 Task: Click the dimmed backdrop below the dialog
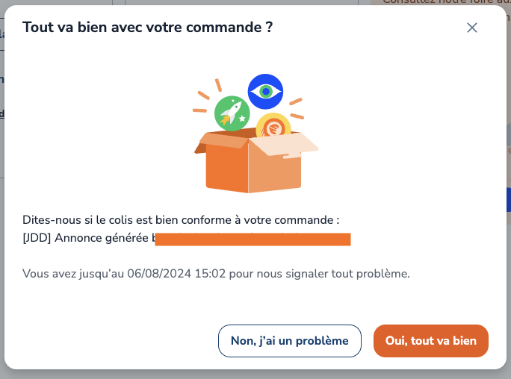click(x=254, y=375)
